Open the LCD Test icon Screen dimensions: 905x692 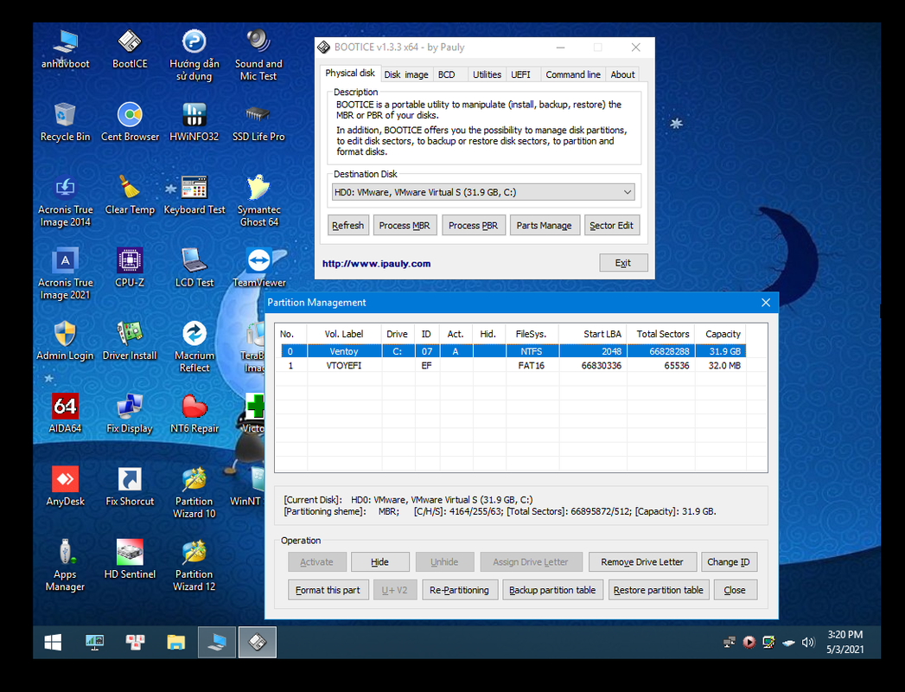194,268
